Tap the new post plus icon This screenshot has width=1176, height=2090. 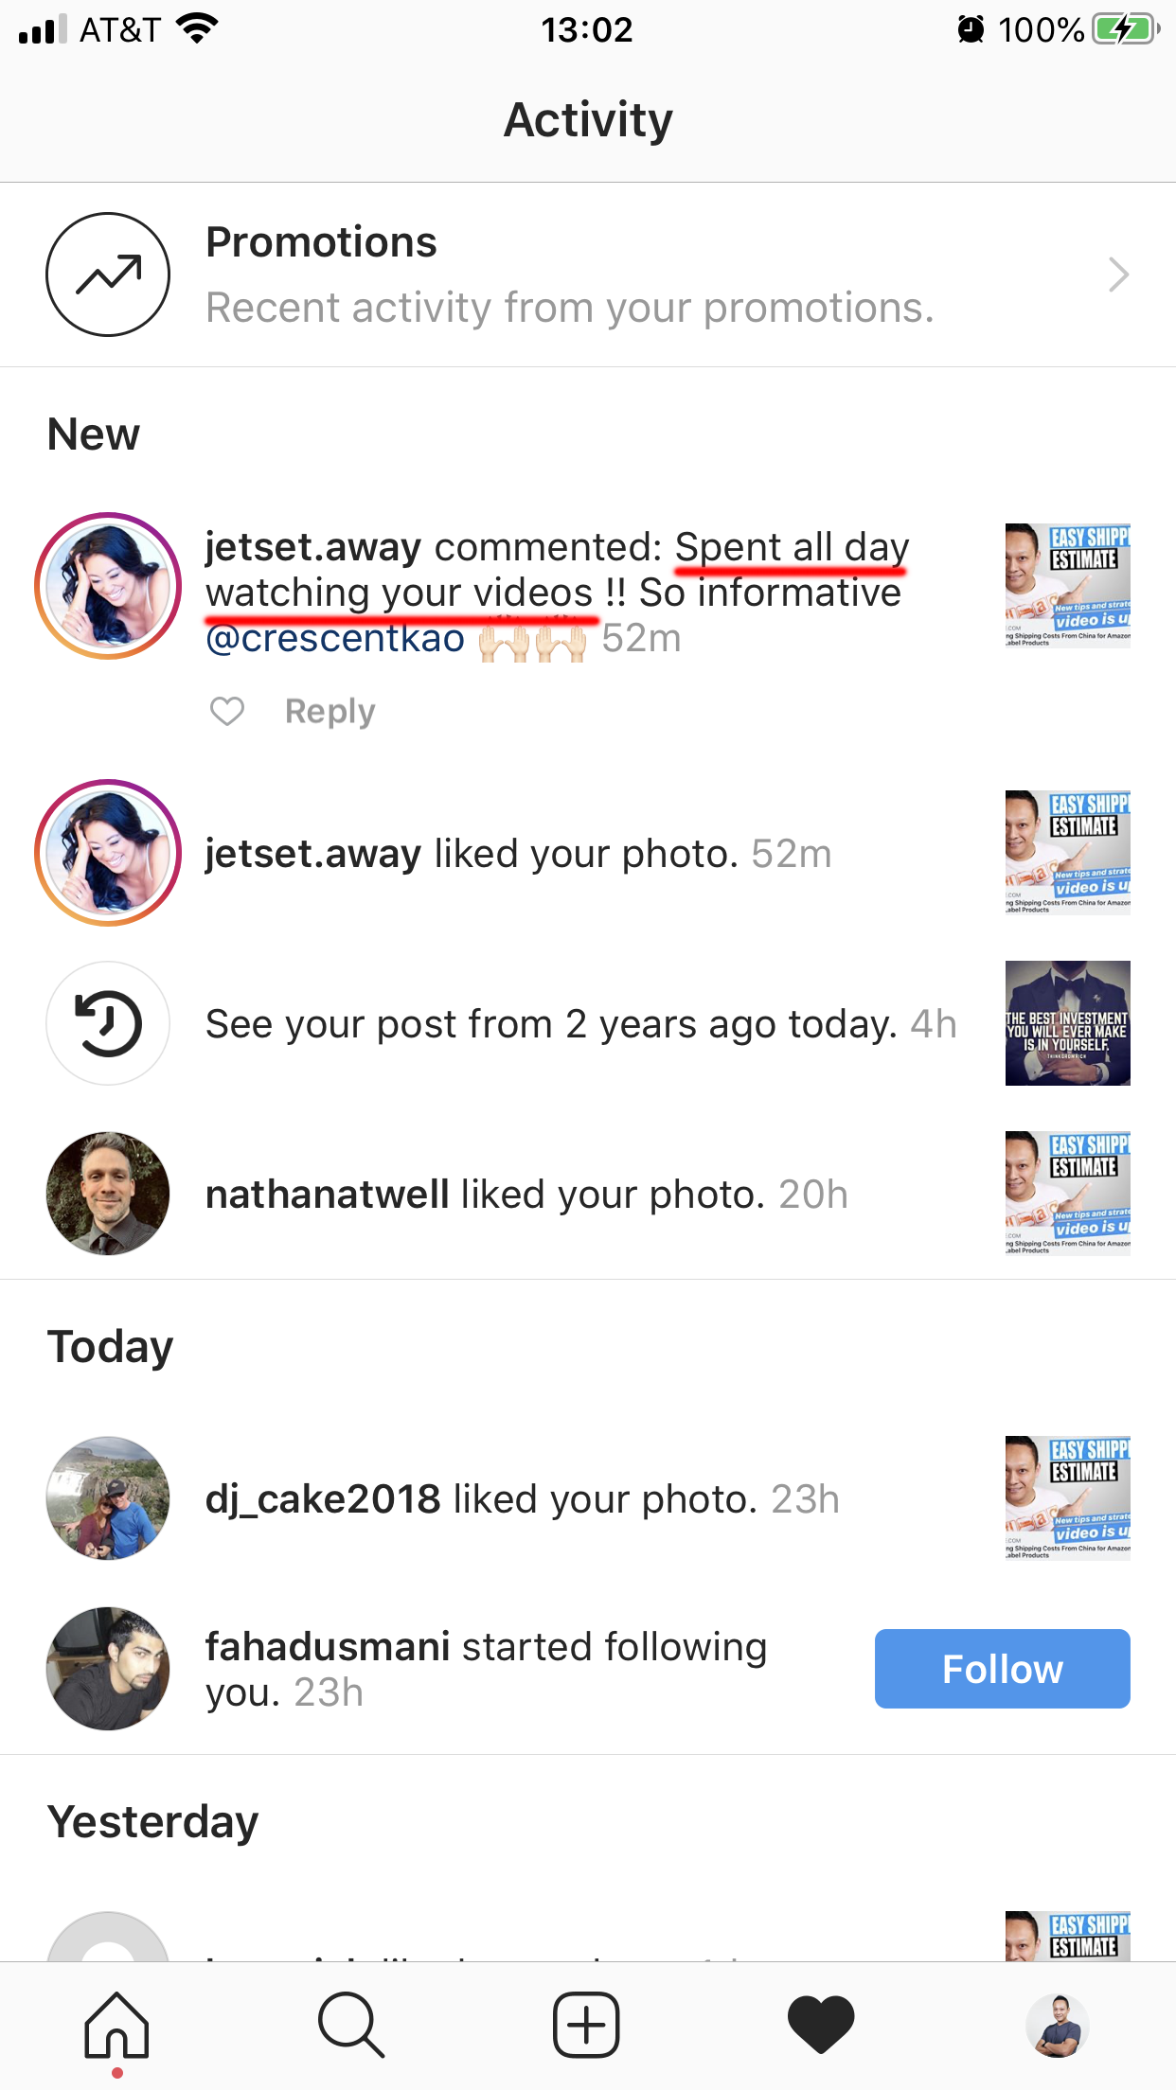point(586,2025)
